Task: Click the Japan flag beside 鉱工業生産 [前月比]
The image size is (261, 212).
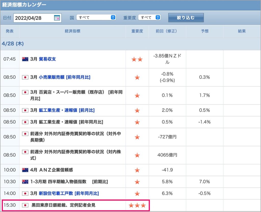Action: click(25, 110)
